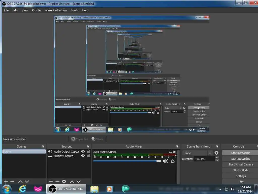The width and height of the screenshot is (258, 194).
Task: Pop out the Scene Transitions dock
Action: coord(217,146)
